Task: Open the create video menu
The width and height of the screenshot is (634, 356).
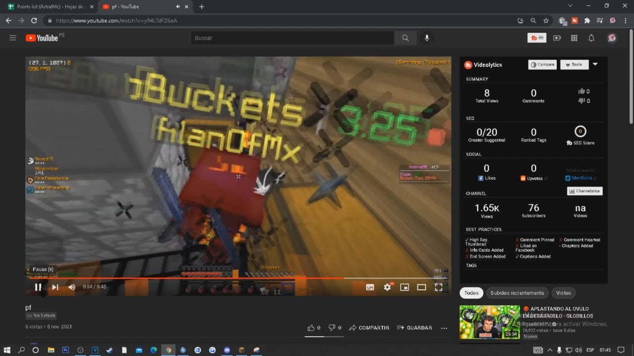Action: pyautogui.click(x=557, y=38)
